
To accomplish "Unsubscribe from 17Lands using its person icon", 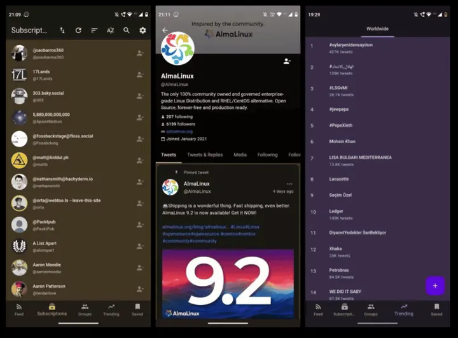I will coord(139,74).
